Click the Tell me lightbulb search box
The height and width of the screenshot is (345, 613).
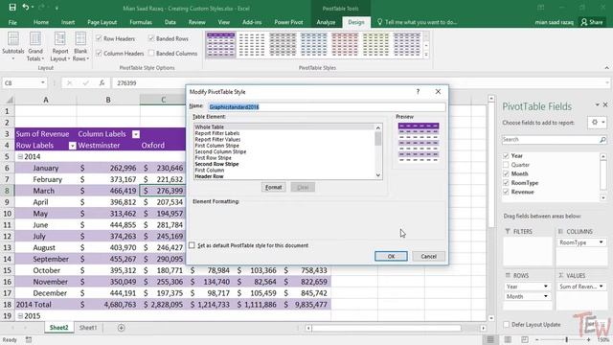tap(418, 22)
